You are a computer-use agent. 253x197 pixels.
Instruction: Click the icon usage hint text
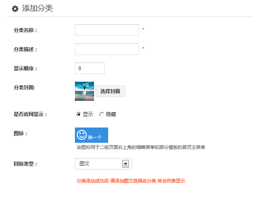141,147
